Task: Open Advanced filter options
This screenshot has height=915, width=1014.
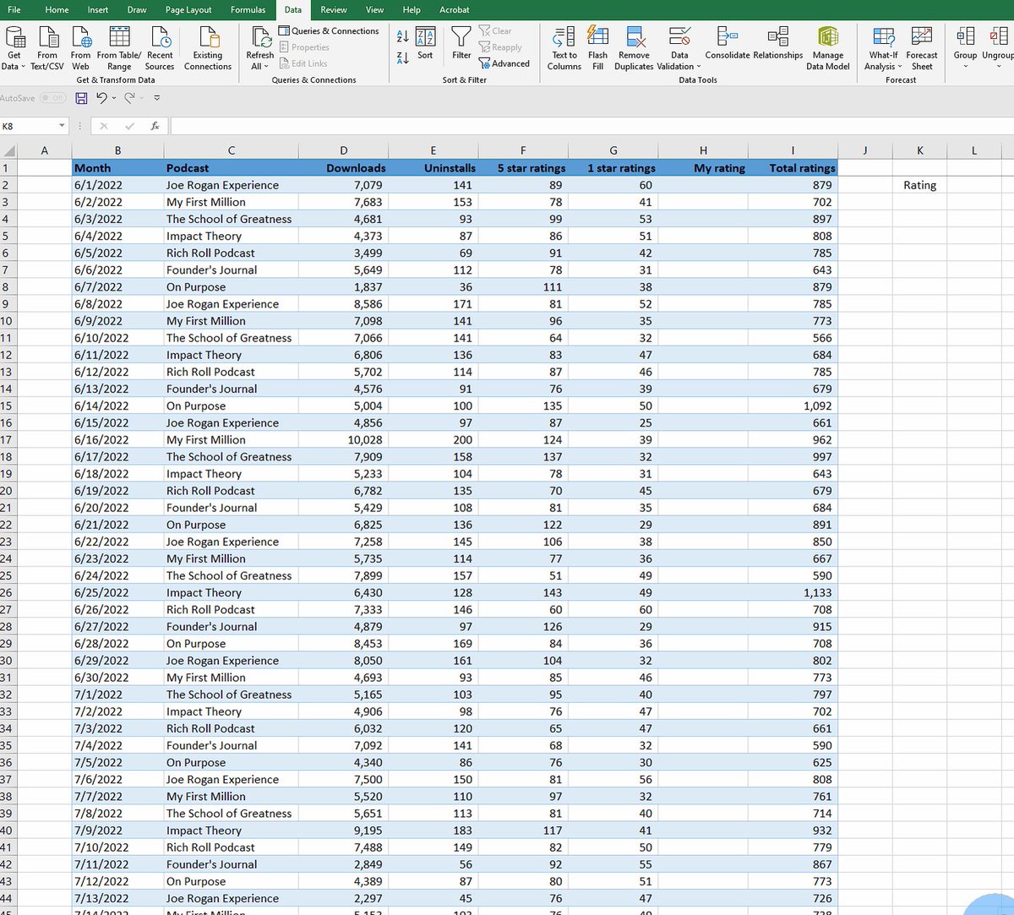Action: (x=504, y=63)
